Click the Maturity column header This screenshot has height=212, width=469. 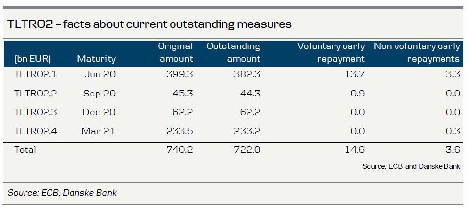click(96, 59)
